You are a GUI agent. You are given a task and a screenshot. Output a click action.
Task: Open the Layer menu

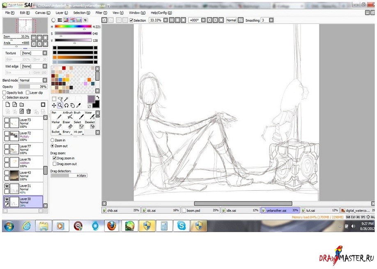tap(62, 13)
